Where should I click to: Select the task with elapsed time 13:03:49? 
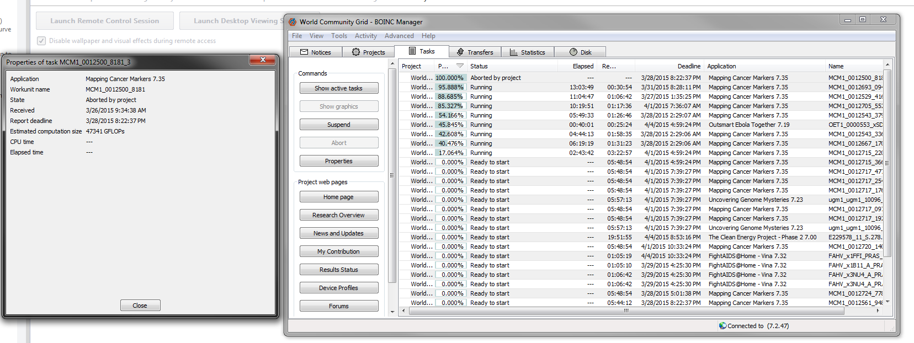coord(641,87)
